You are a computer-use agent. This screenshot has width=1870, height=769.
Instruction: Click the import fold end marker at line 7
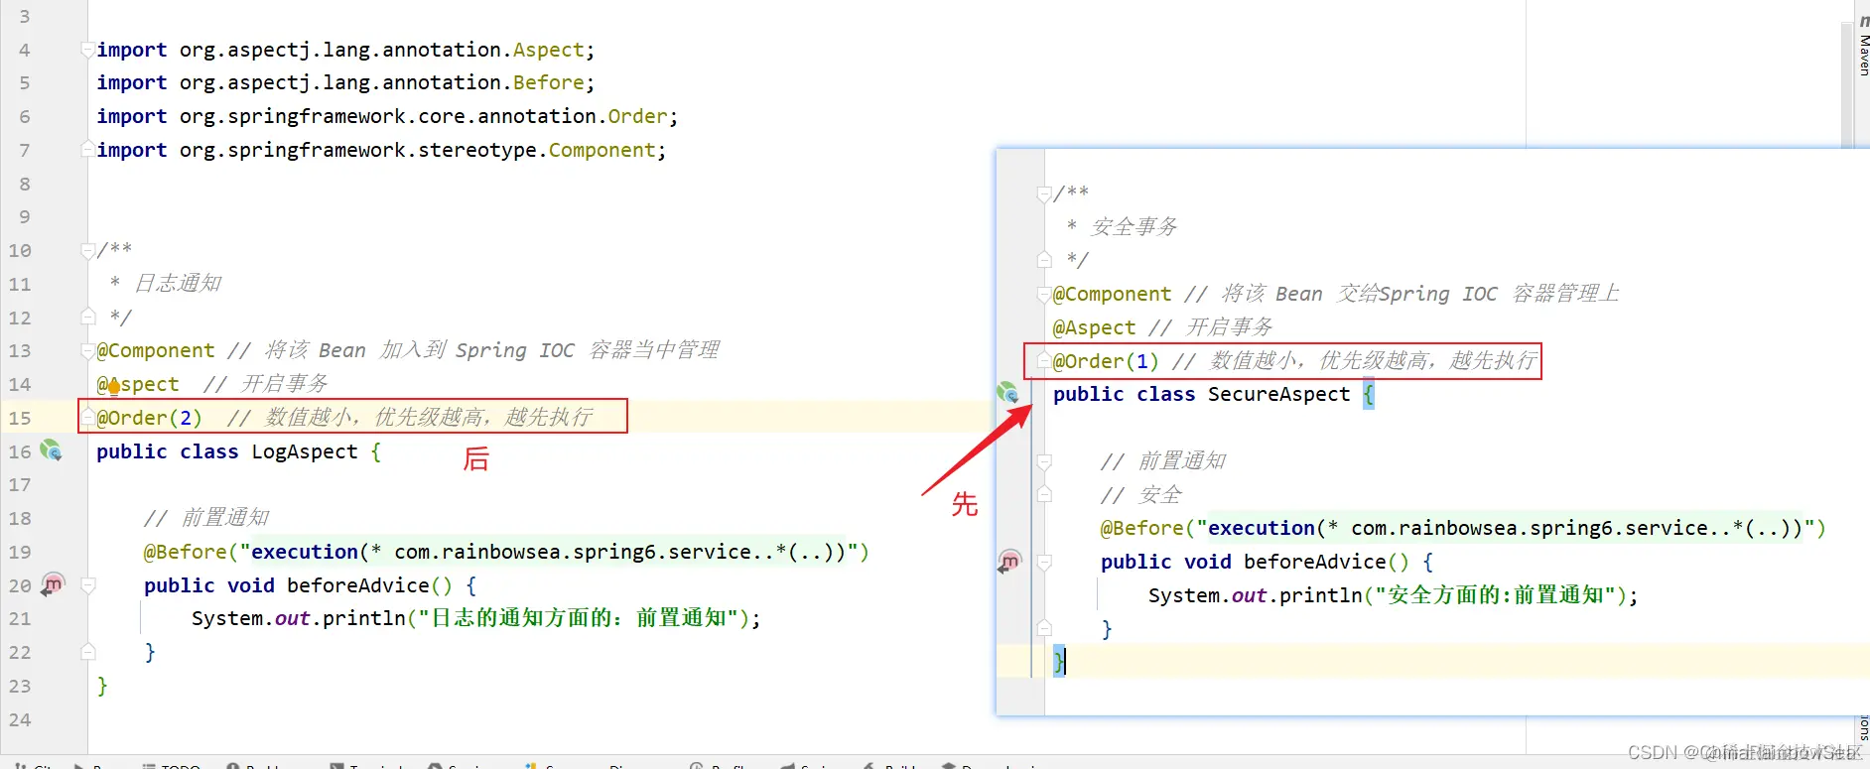88,150
